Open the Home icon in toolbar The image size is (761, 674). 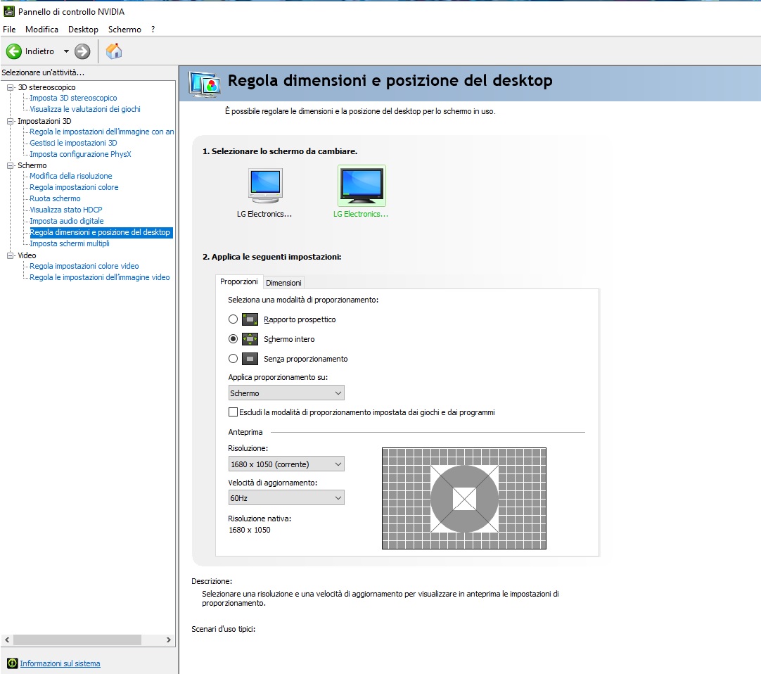tap(113, 51)
